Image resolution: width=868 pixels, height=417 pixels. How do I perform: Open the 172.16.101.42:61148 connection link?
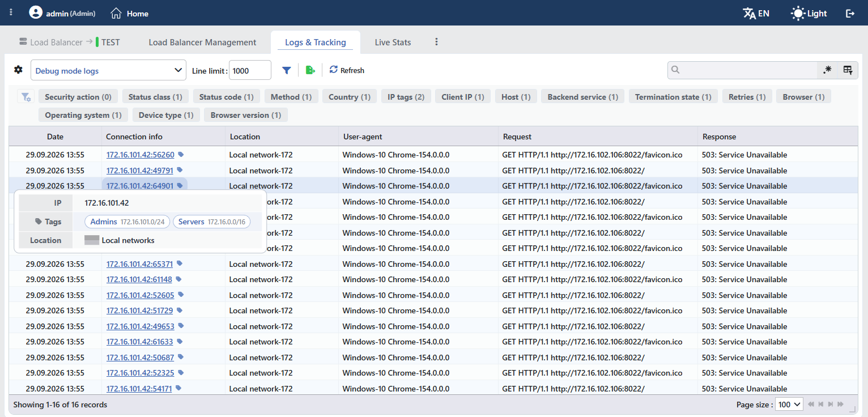[139, 279]
